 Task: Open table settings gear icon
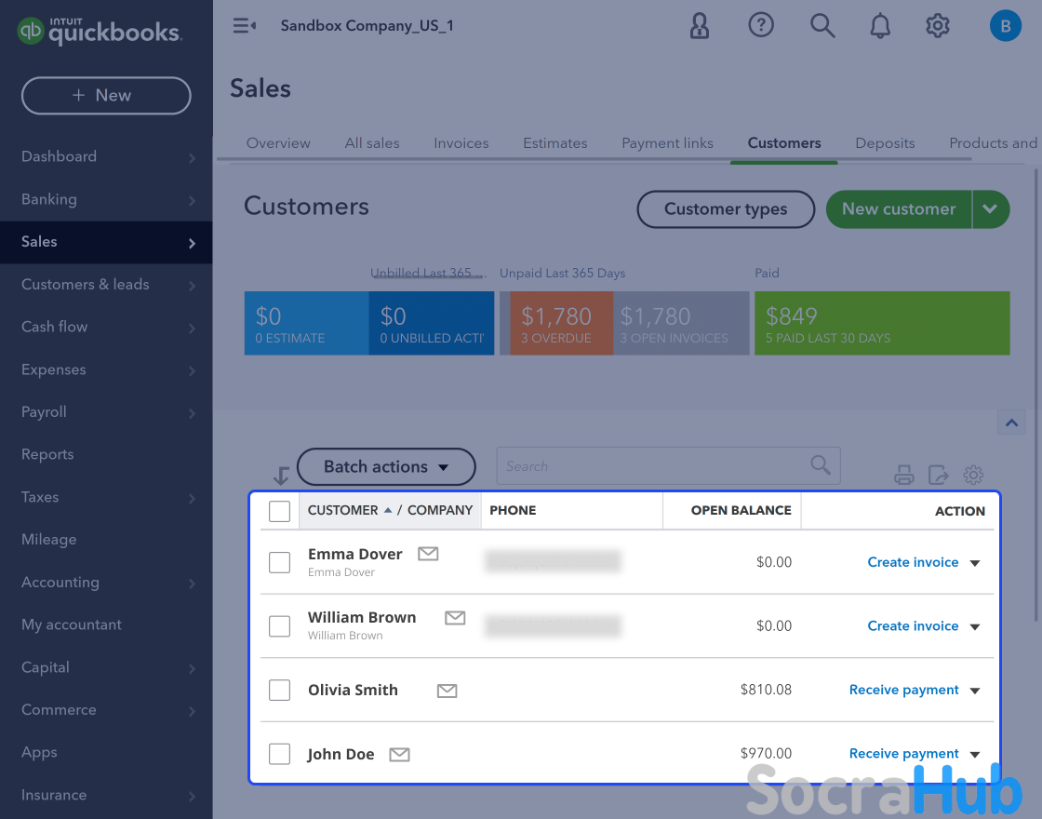coord(973,475)
